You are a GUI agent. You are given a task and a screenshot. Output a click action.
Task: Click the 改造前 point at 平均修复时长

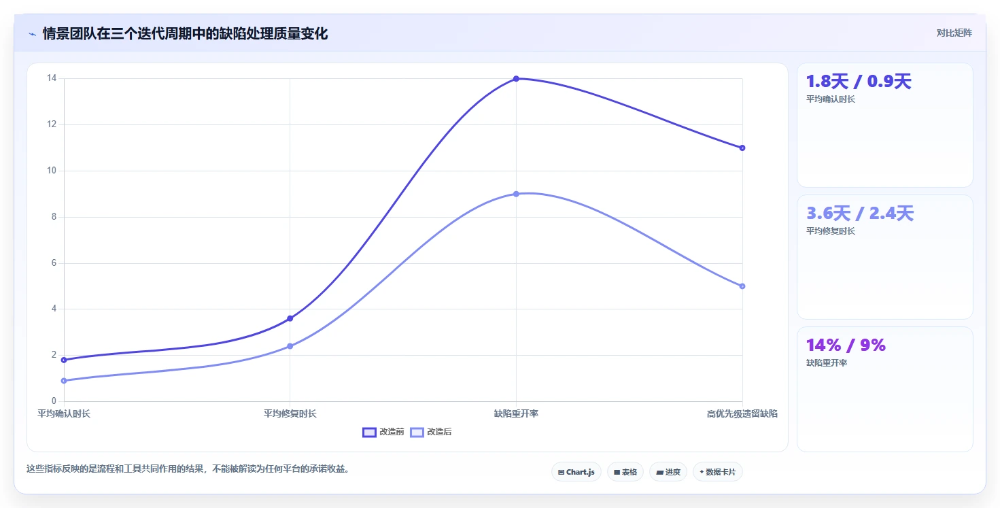click(290, 318)
